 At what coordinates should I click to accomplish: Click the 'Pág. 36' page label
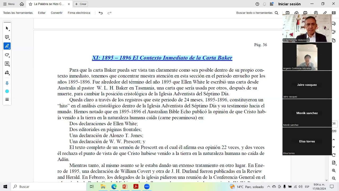click(x=261, y=45)
